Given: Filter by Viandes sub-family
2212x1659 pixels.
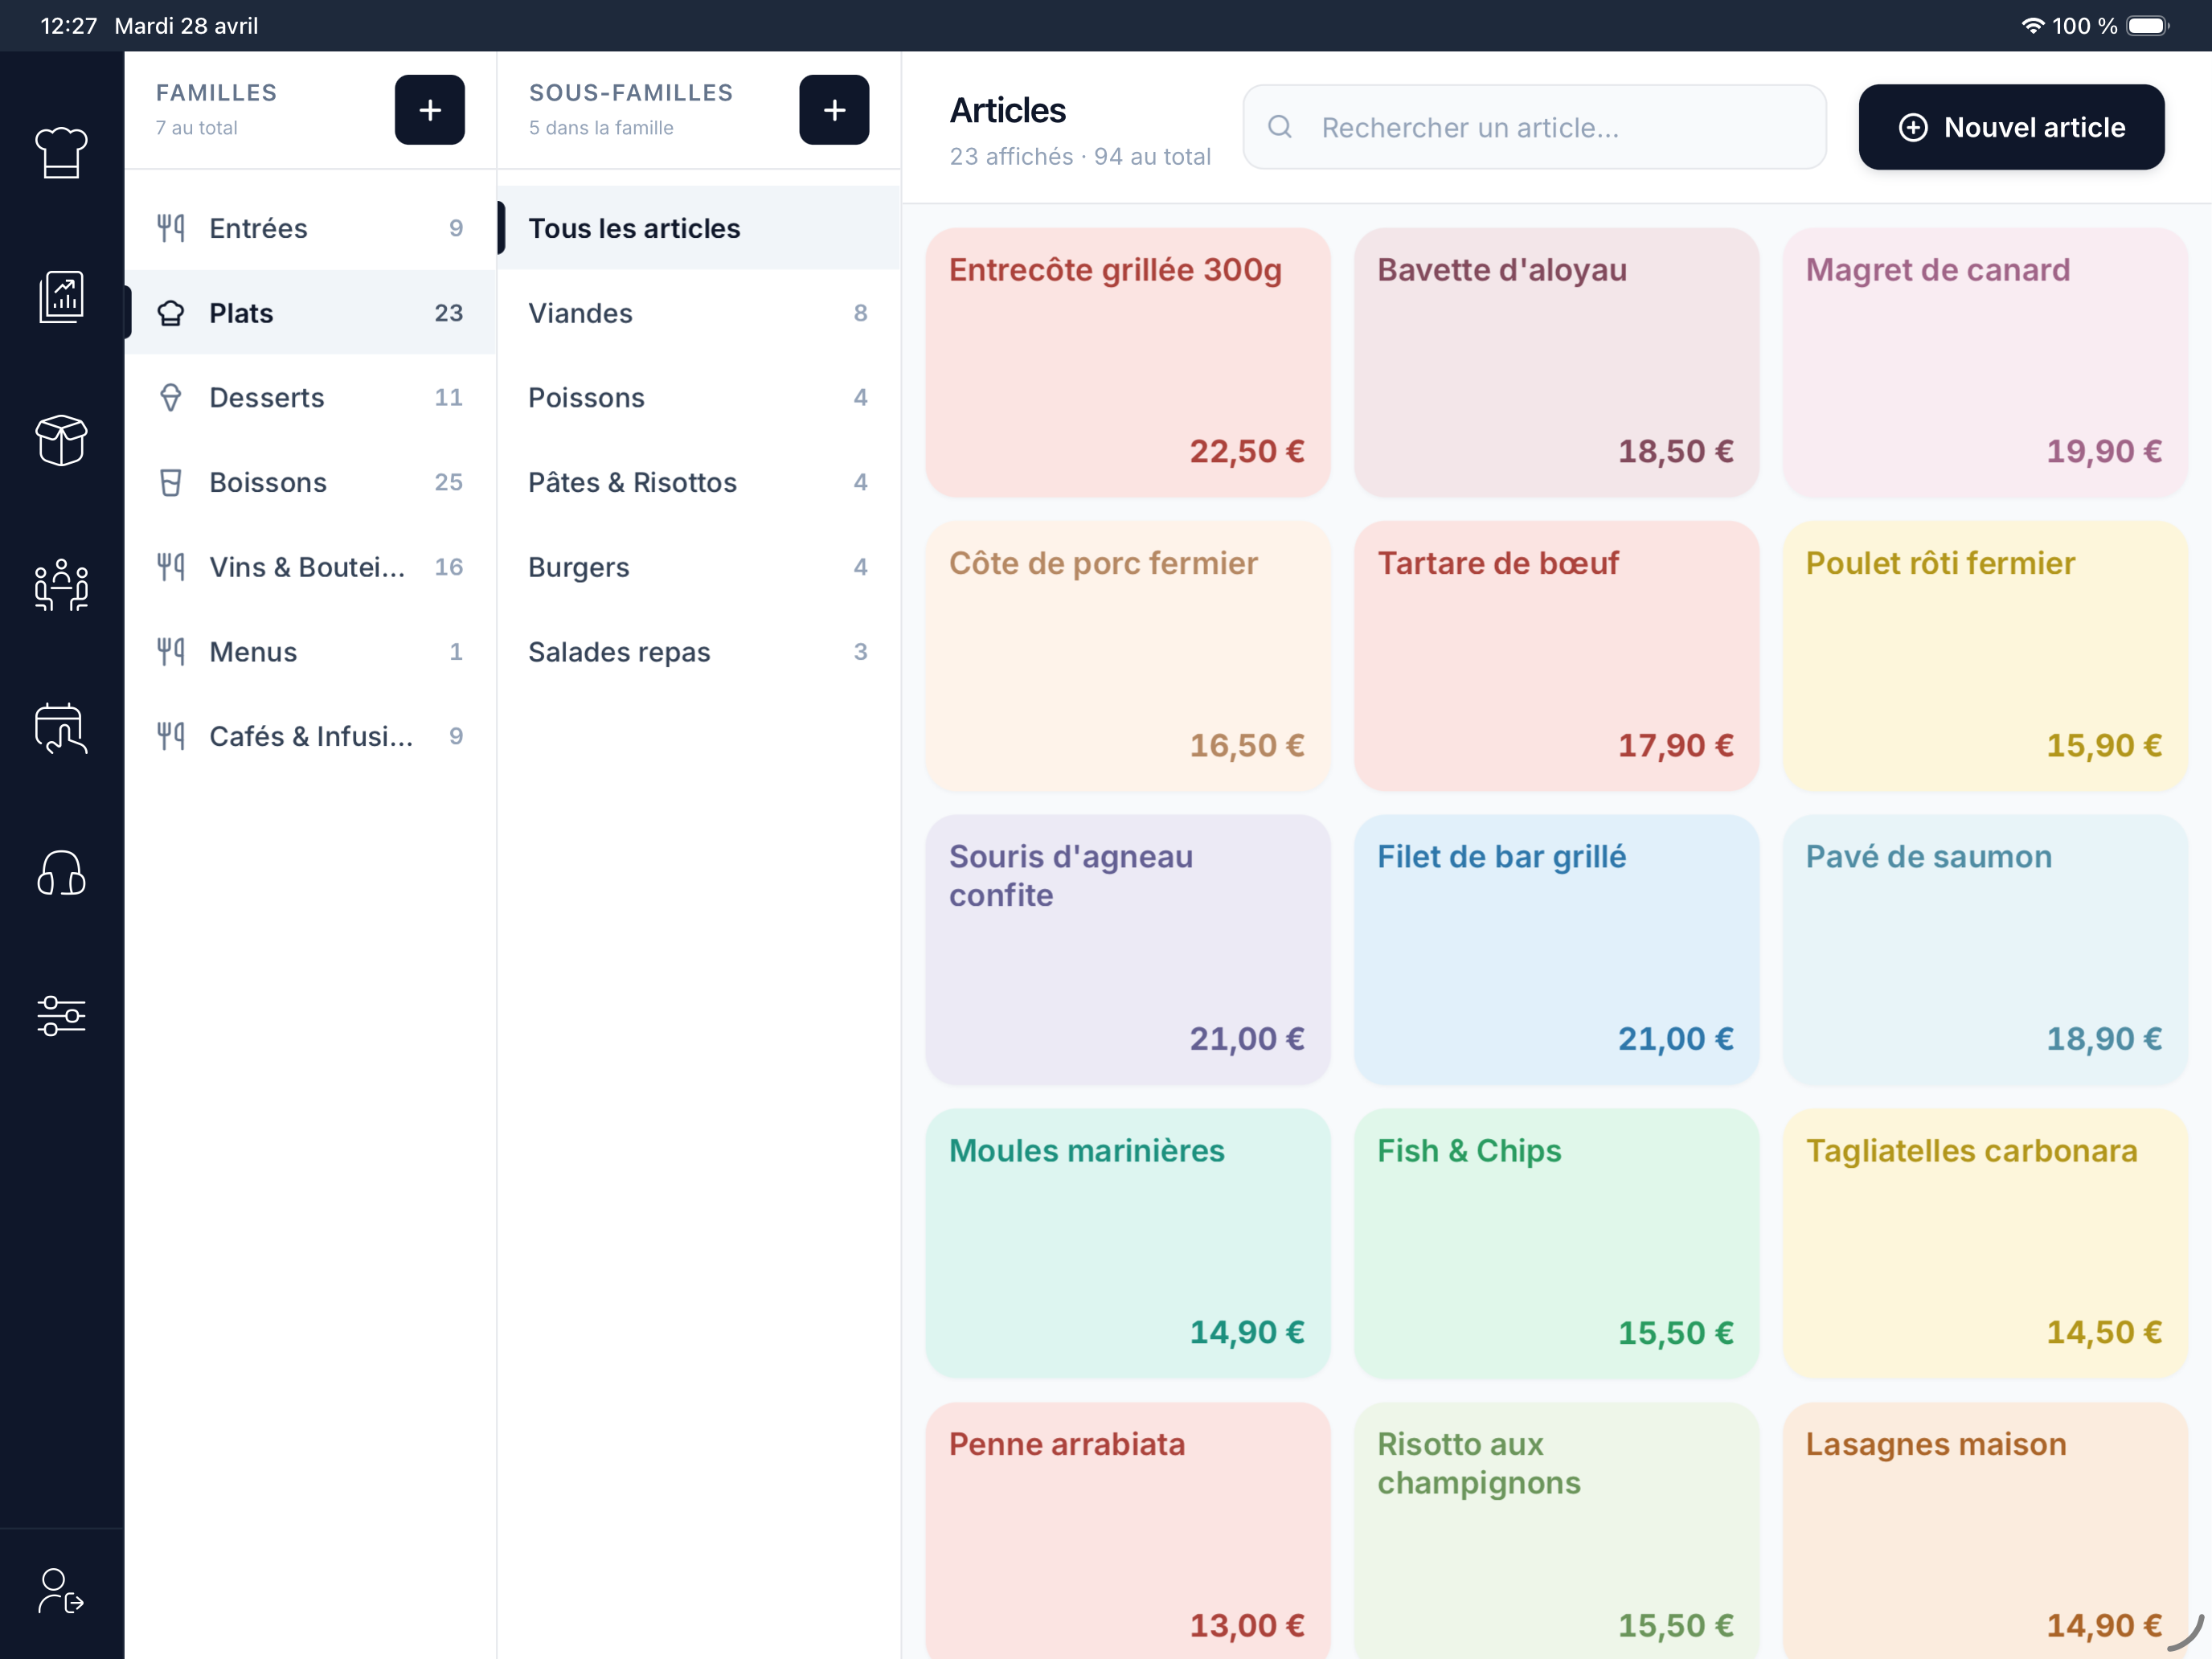Looking at the screenshot, I should [699, 313].
